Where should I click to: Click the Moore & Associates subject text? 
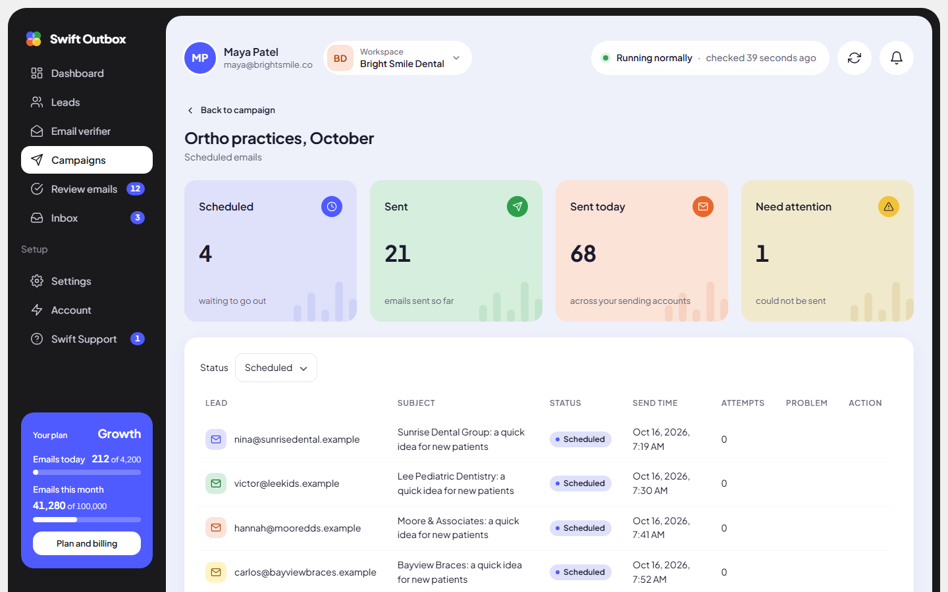(x=458, y=528)
